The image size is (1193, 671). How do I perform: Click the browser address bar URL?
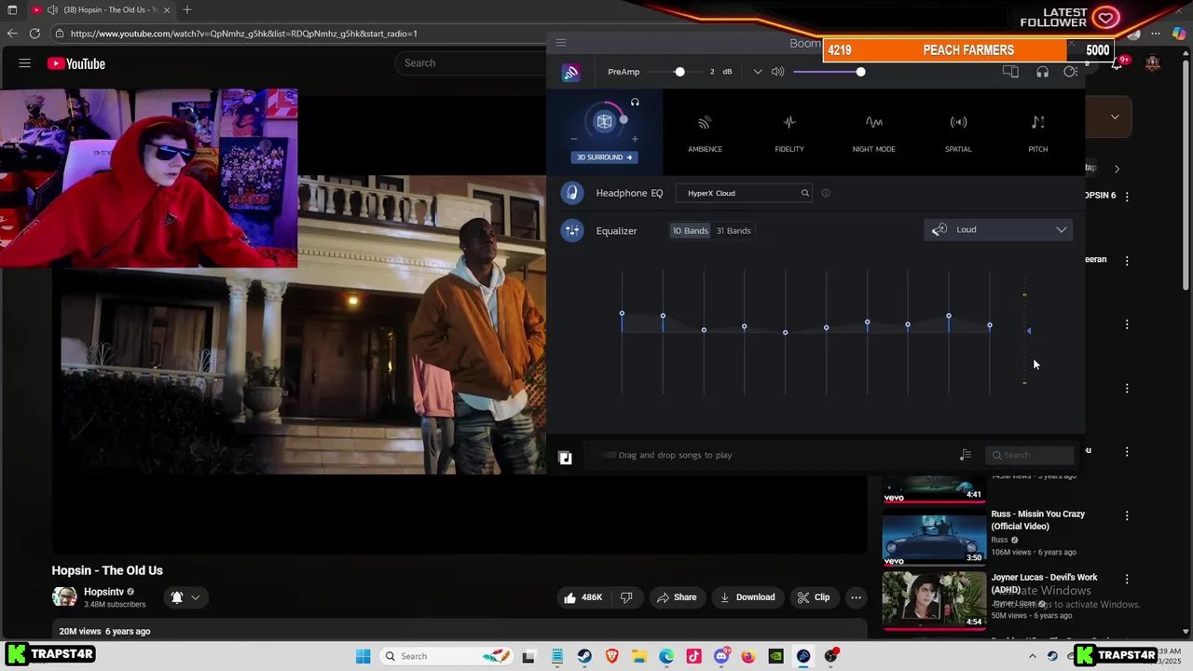(244, 34)
